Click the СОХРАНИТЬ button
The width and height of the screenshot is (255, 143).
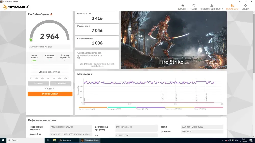pyautogui.click(x=60, y=83)
